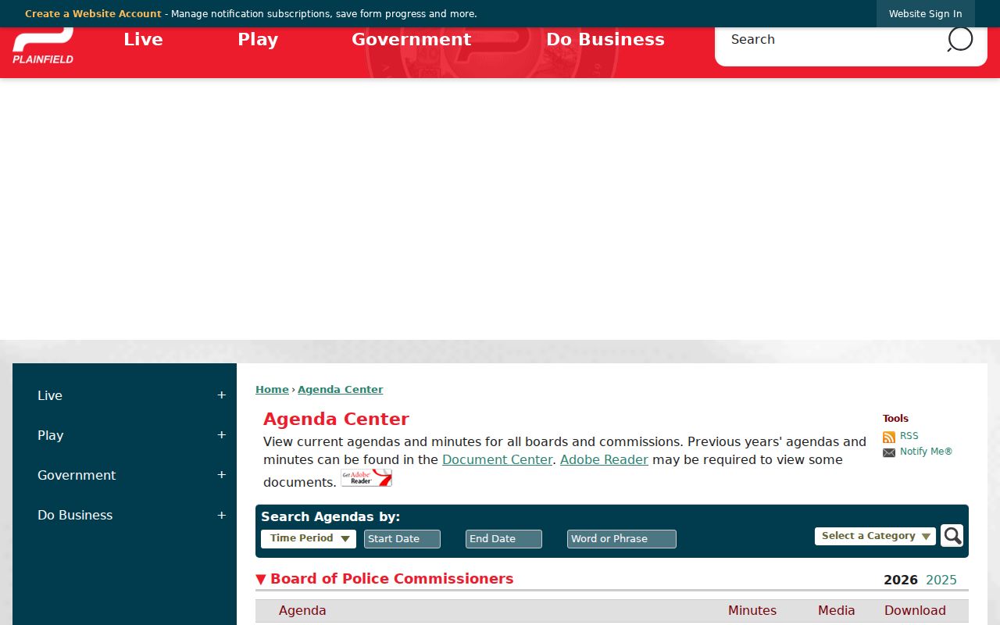The image size is (1000, 625).
Task: Open the Live top navigation menu
Action: point(143,40)
